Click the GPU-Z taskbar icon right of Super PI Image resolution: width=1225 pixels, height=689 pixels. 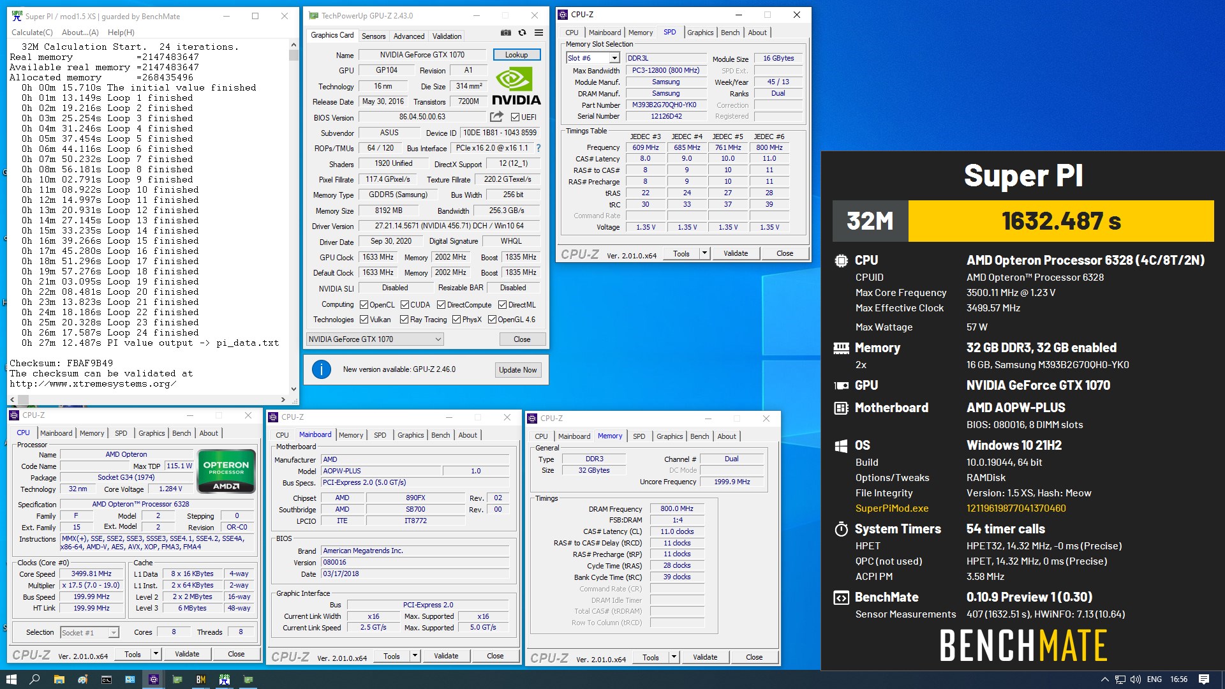click(248, 679)
